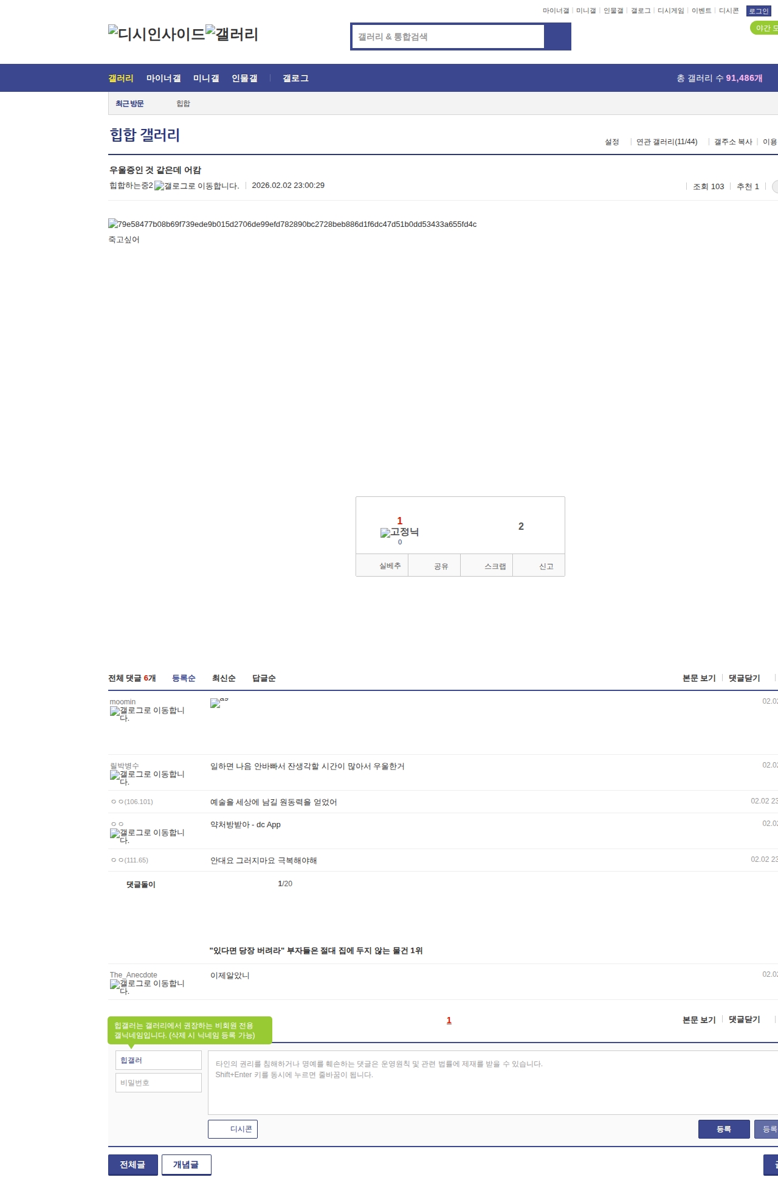Open the post author's gallog icon

196,186
